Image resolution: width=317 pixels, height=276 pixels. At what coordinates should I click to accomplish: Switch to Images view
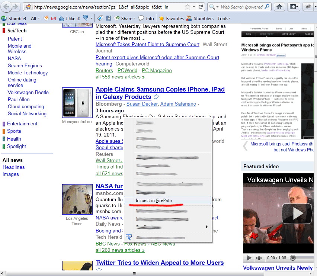point(10,174)
